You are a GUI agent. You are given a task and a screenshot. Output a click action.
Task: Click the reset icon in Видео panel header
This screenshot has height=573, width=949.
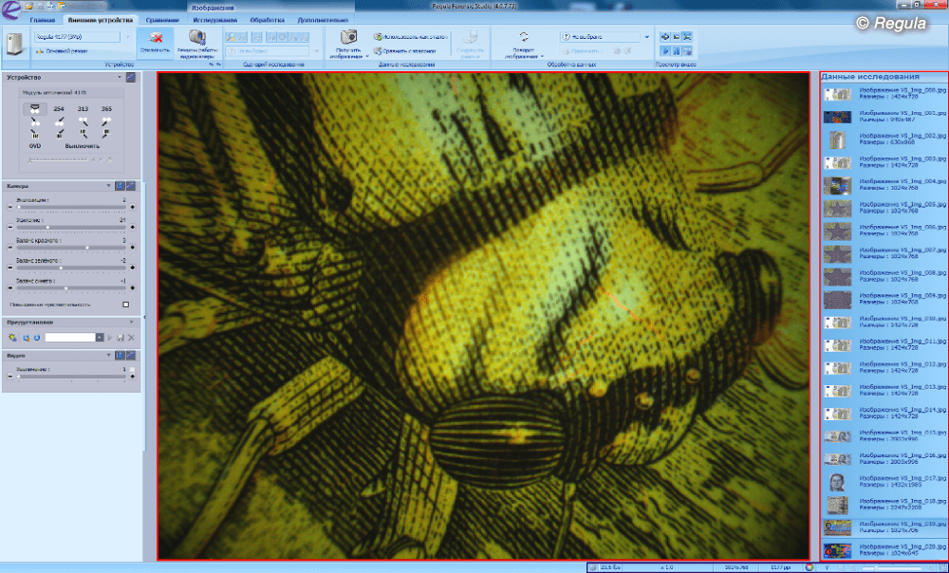120,355
